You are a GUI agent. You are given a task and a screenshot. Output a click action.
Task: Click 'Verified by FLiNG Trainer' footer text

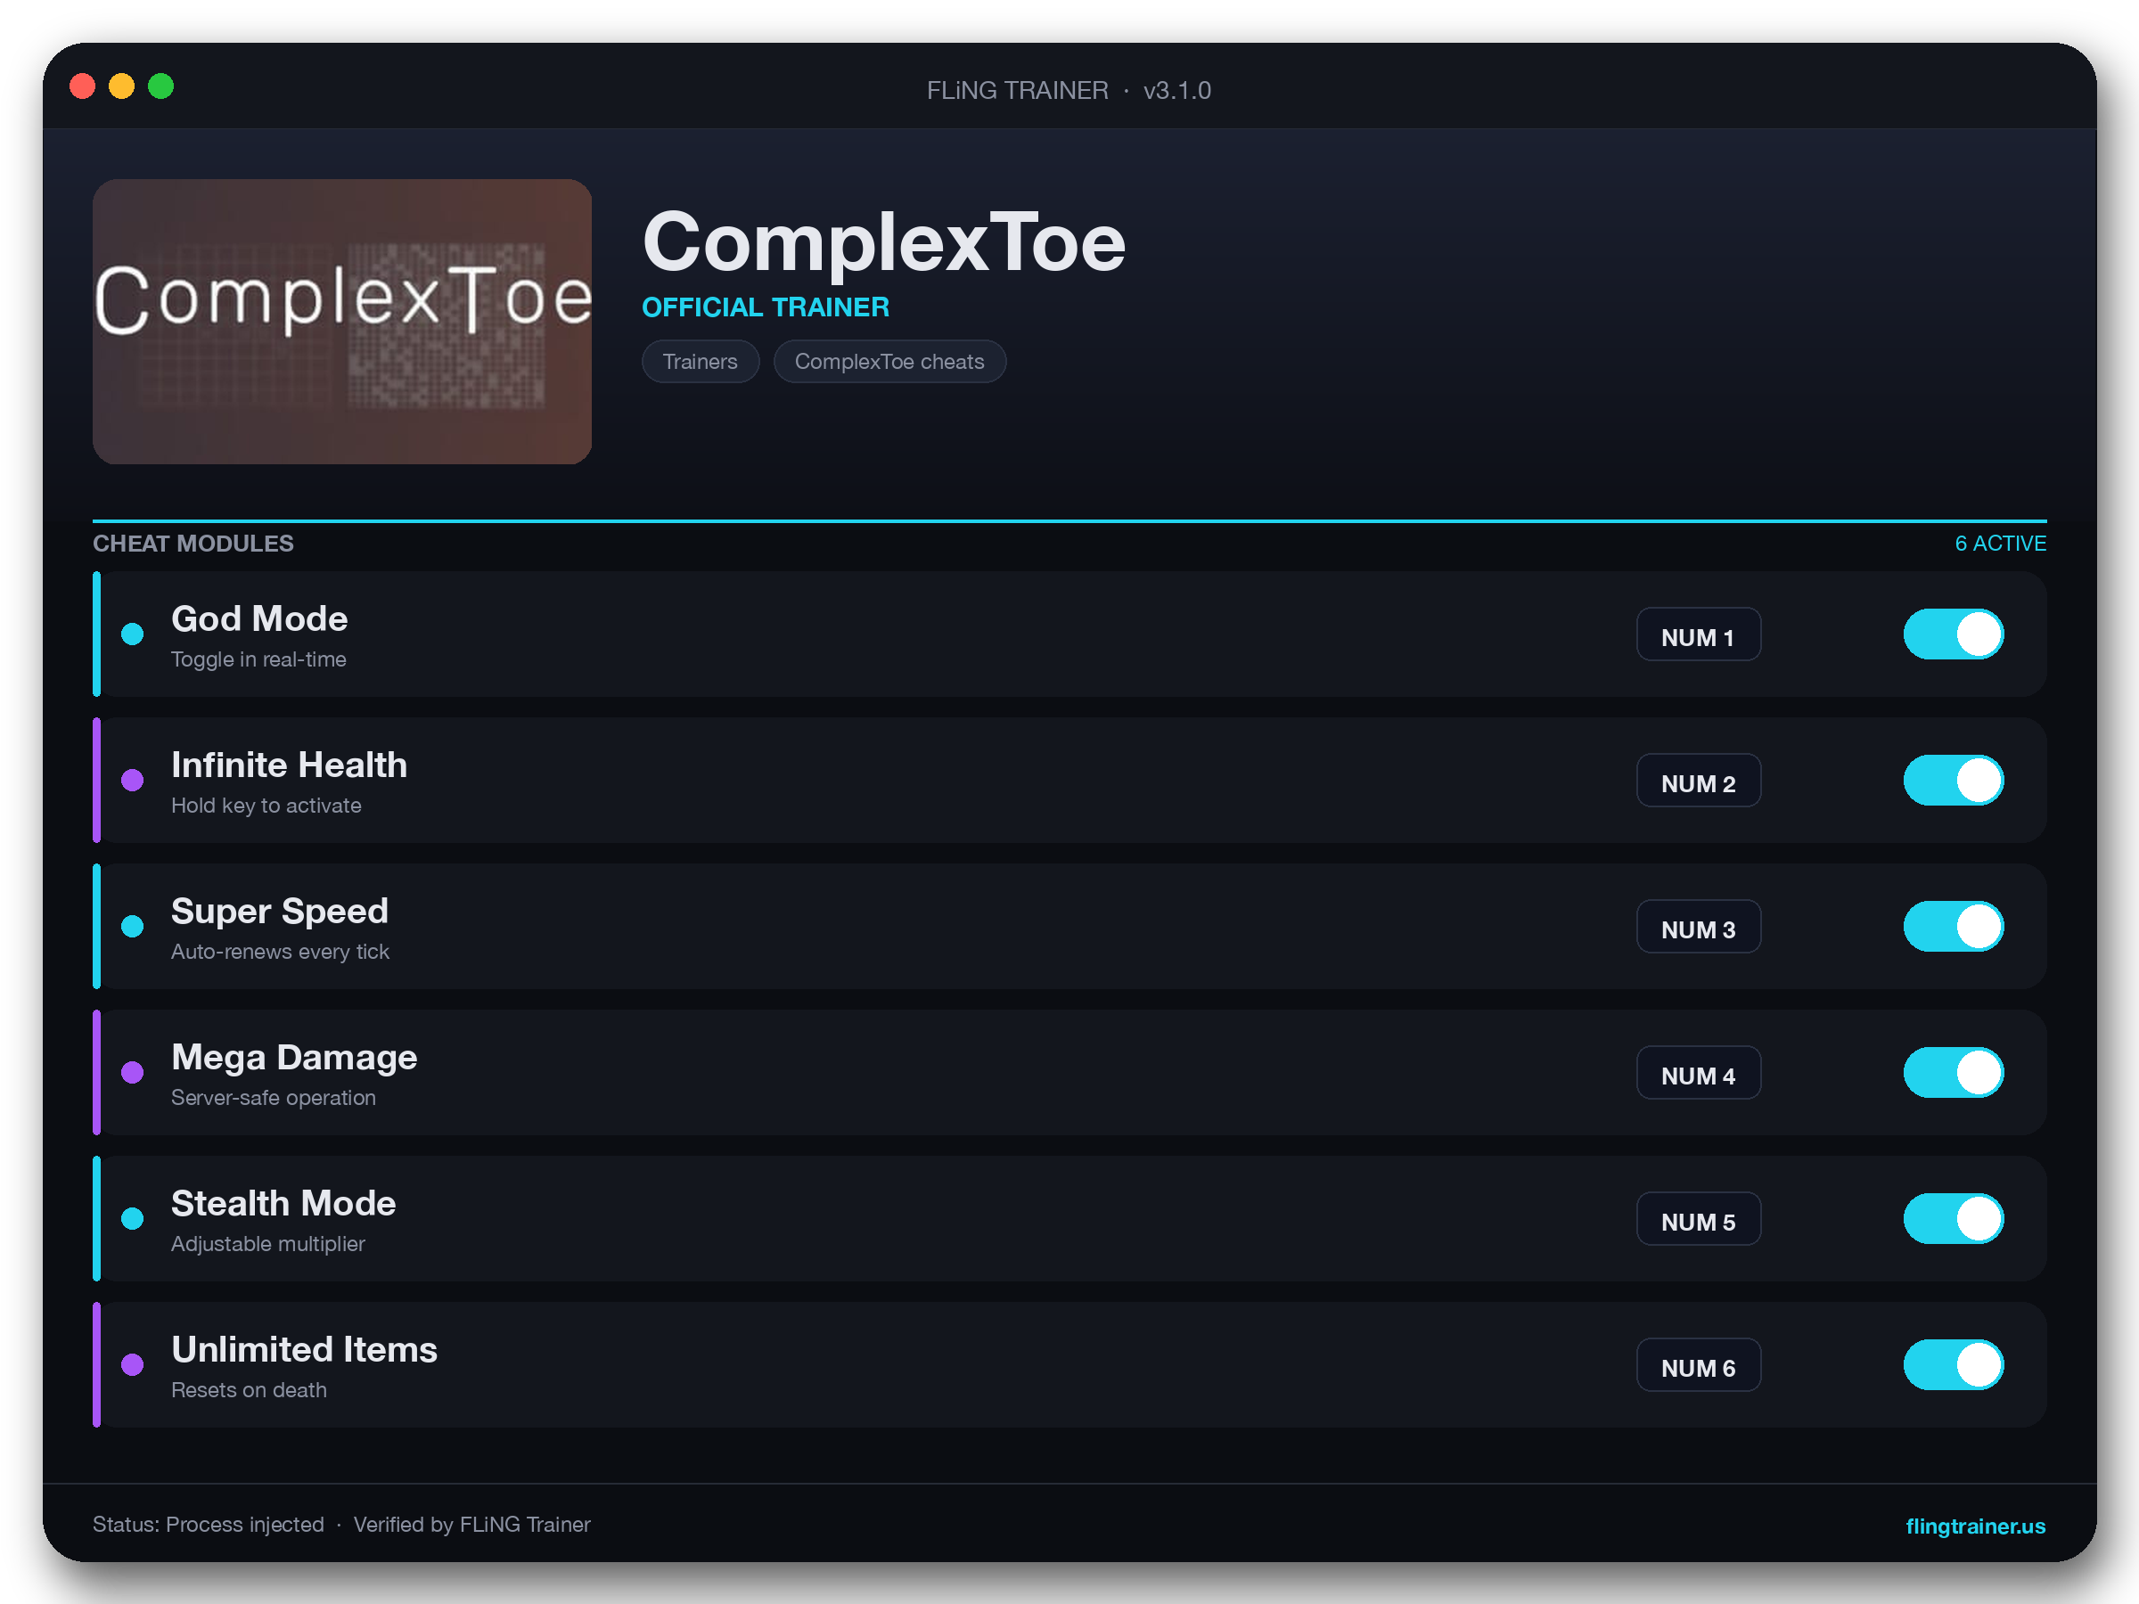click(x=471, y=1525)
